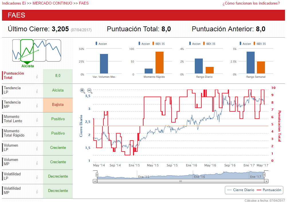Toggle Accion legend in Rango Diario chart

pos(195,44)
